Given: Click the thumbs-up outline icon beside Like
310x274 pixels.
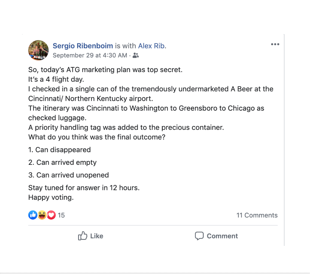Looking at the screenshot, I should [82, 236].
